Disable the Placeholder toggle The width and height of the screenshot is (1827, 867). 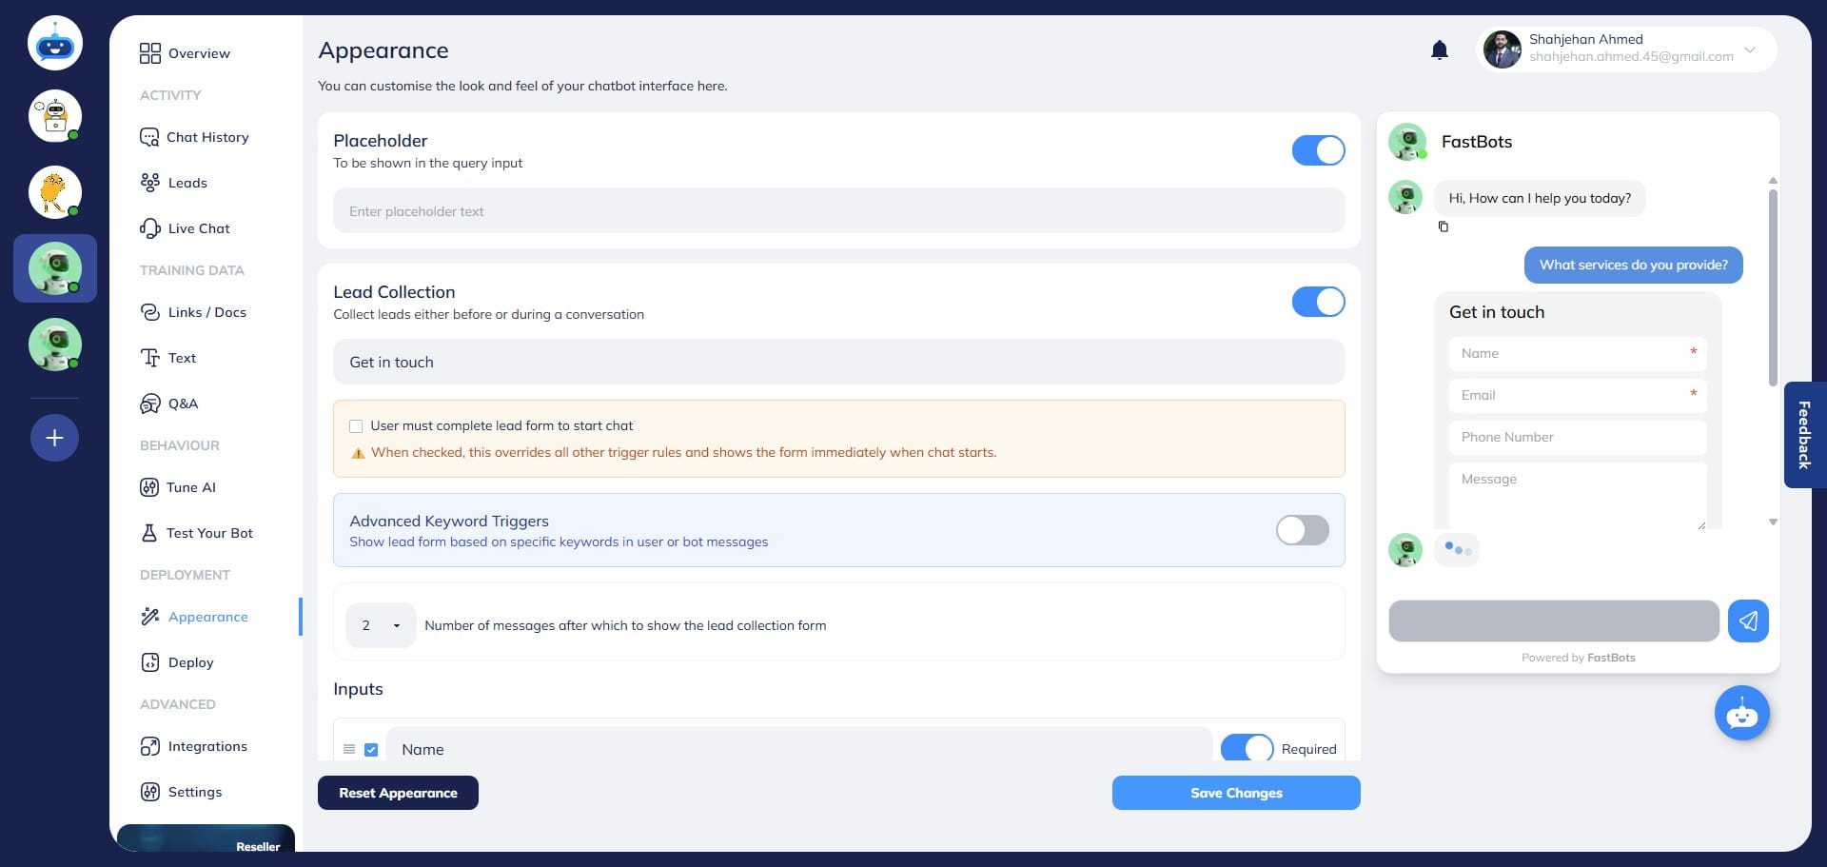point(1318,150)
